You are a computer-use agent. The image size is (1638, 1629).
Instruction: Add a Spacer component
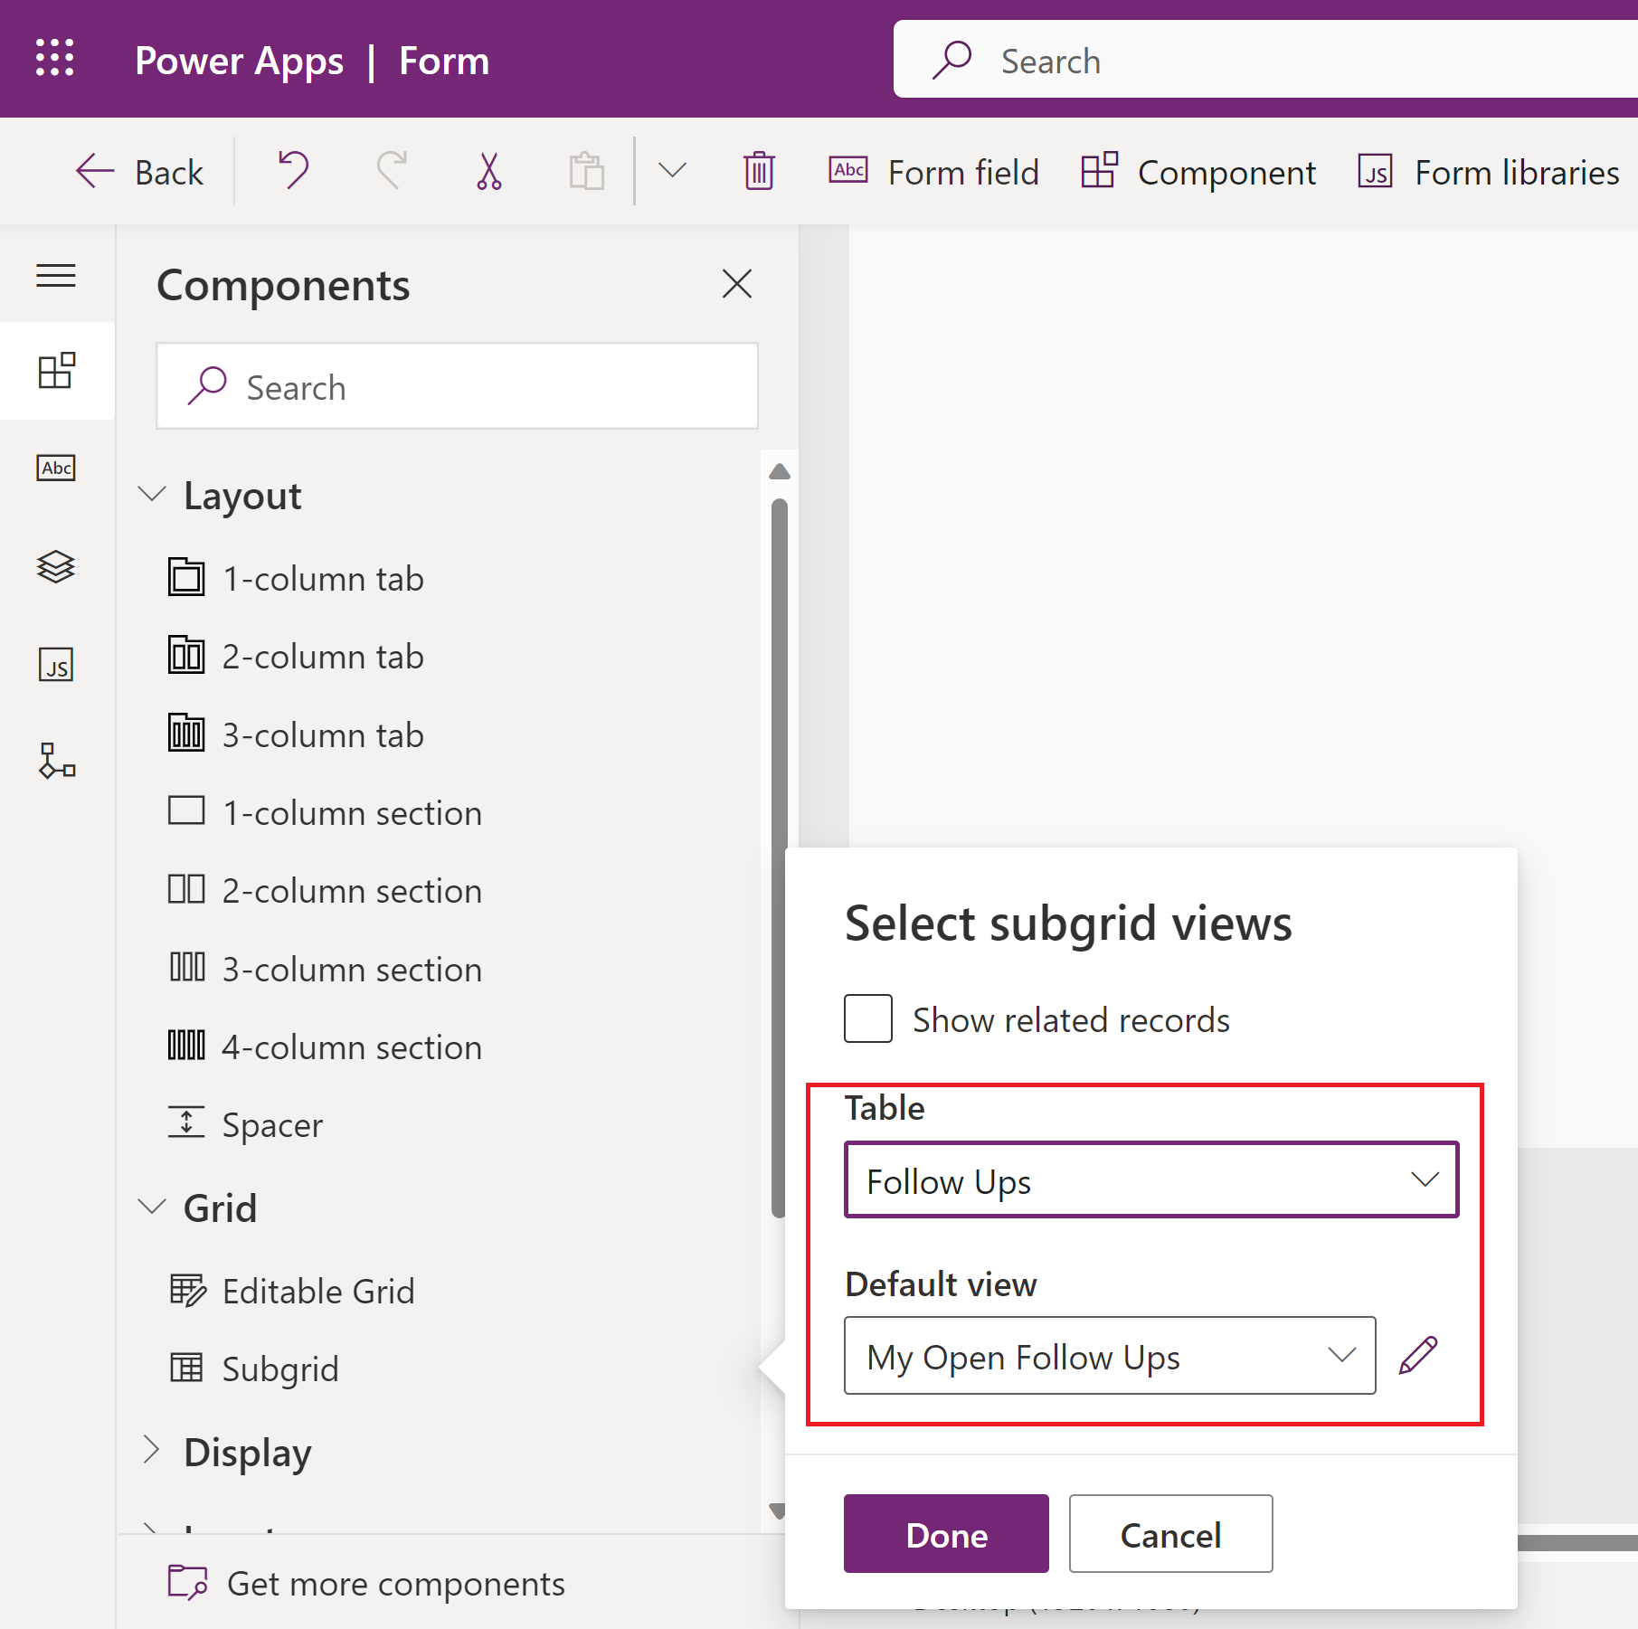(245, 1124)
